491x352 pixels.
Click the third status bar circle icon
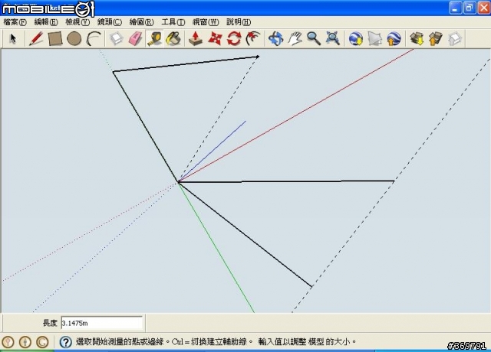coord(42,342)
